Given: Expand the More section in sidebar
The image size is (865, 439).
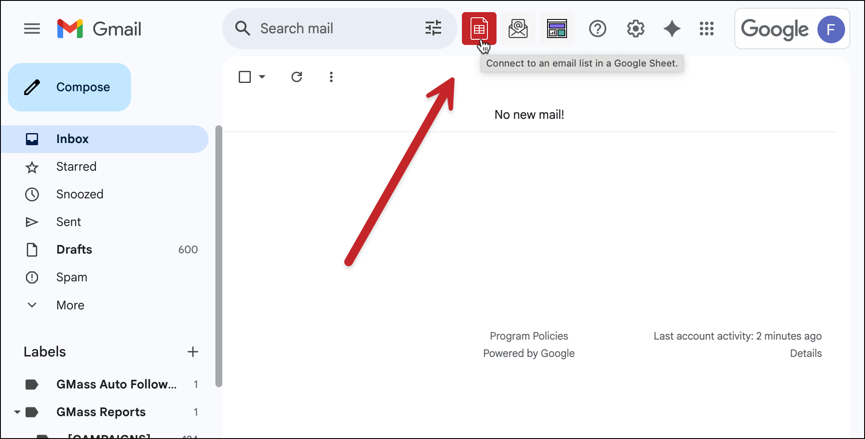Looking at the screenshot, I should click(x=70, y=305).
